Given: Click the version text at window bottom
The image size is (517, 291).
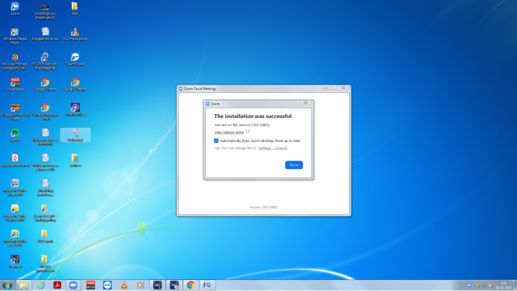Looking at the screenshot, I should coord(263,207).
